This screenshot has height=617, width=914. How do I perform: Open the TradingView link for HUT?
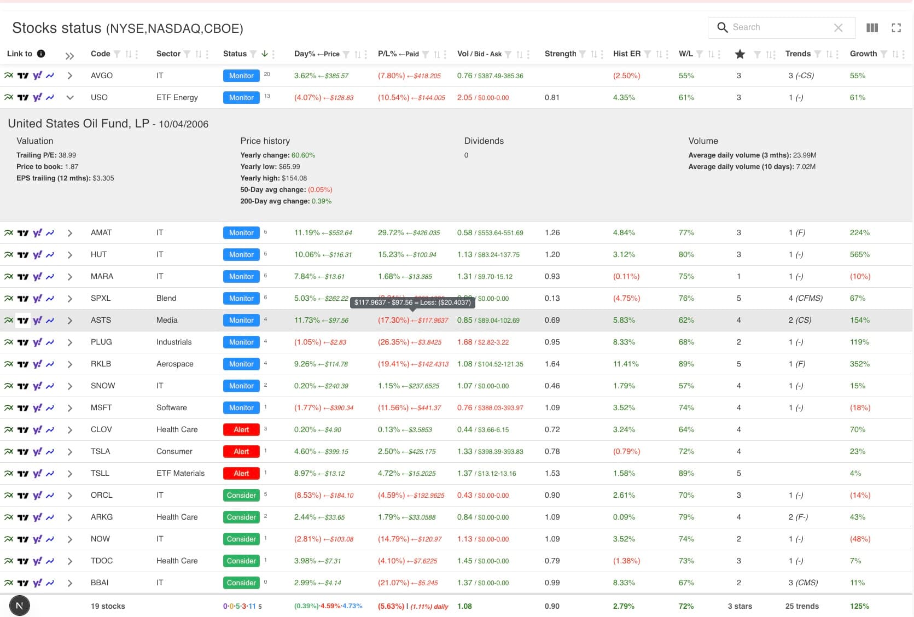click(23, 255)
